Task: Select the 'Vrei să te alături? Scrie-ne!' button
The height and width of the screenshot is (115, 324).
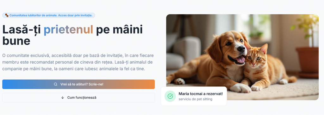Action: (78, 84)
